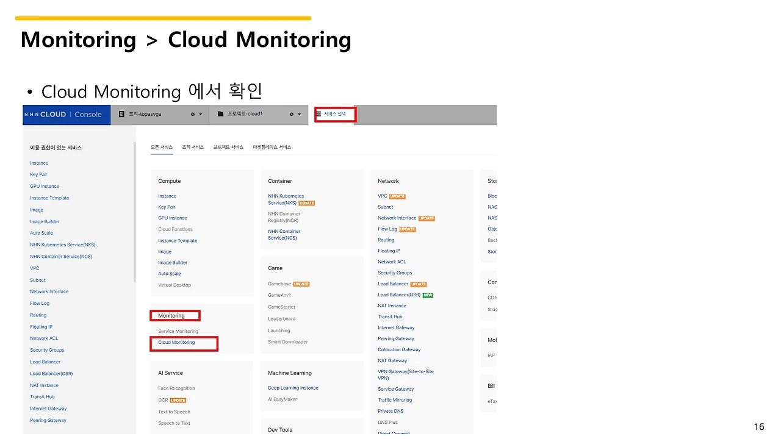Open GameAnvil in the Game card
The height and width of the screenshot is (439, 781).
pyautogui.click(x=279, y=295)
